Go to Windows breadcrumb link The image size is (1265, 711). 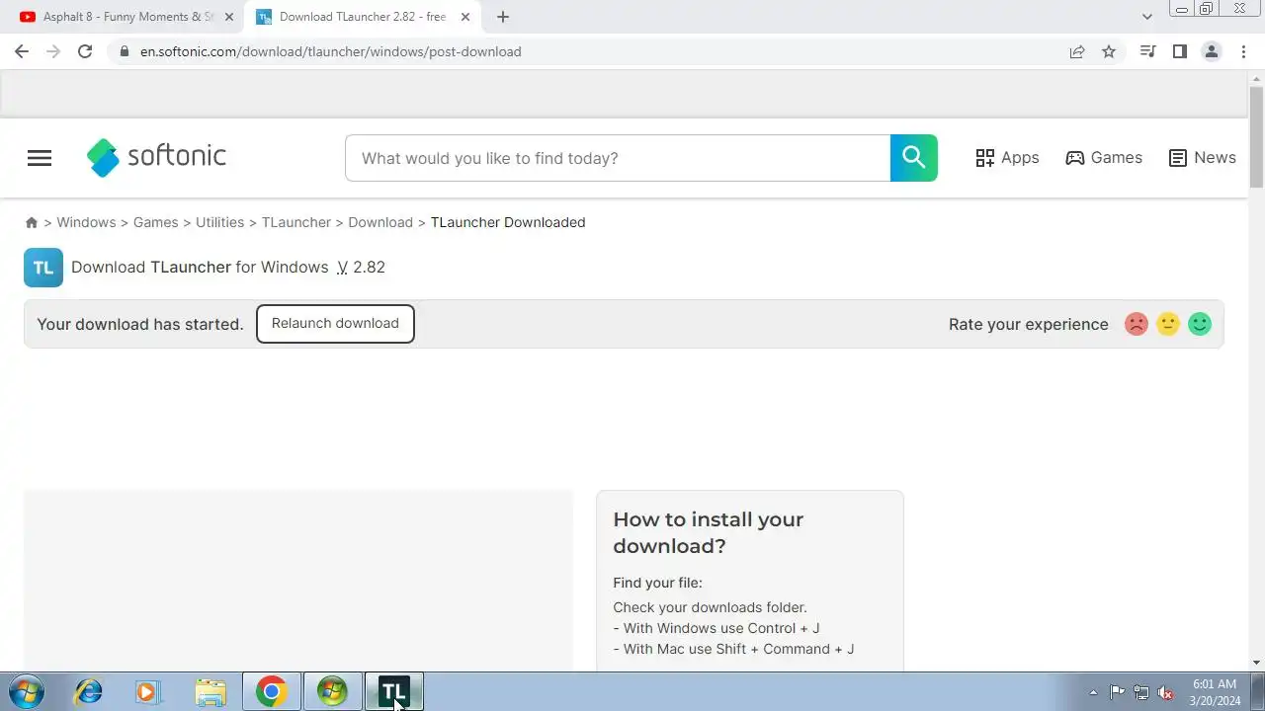86,223
